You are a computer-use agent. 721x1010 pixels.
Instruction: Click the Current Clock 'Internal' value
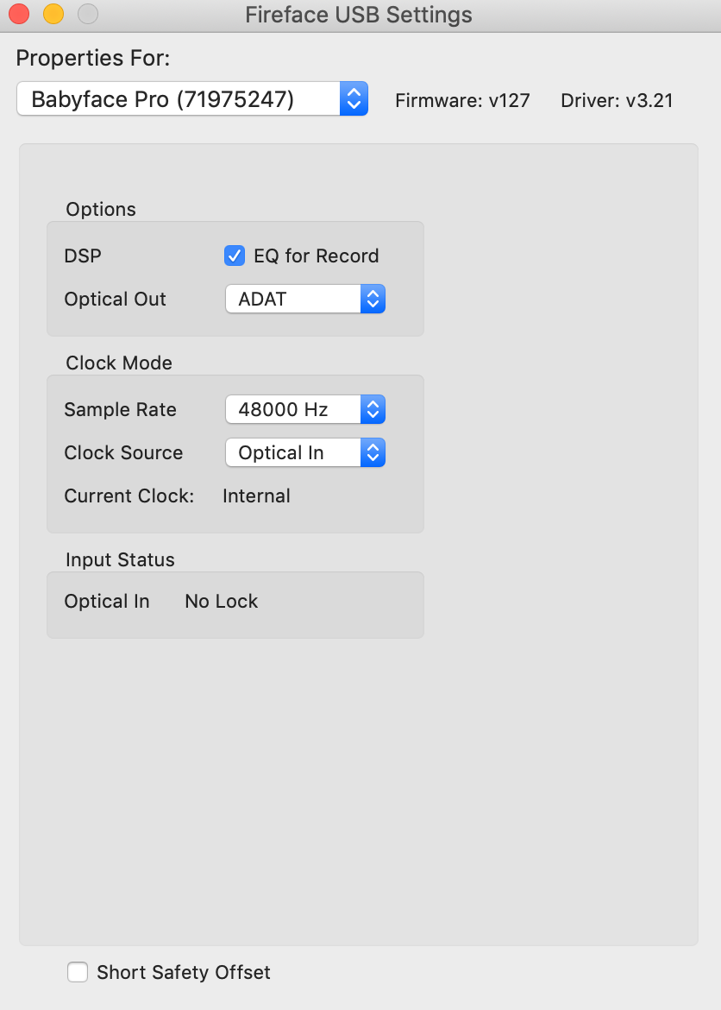coord(256,496)
